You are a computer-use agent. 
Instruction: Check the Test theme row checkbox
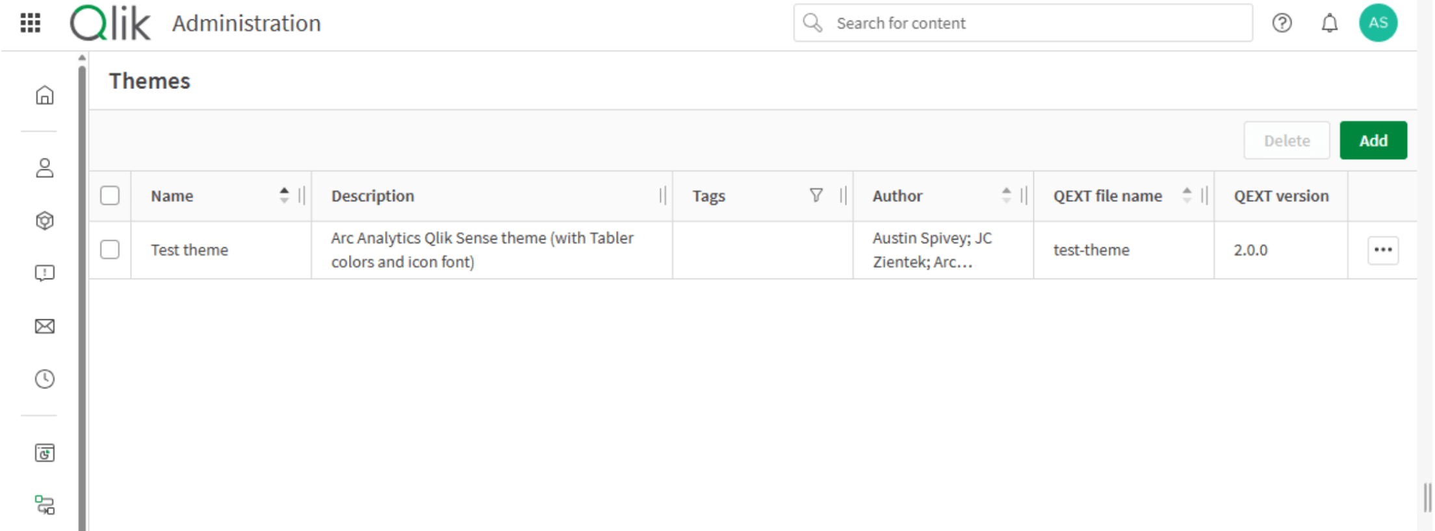click(110, 249)
